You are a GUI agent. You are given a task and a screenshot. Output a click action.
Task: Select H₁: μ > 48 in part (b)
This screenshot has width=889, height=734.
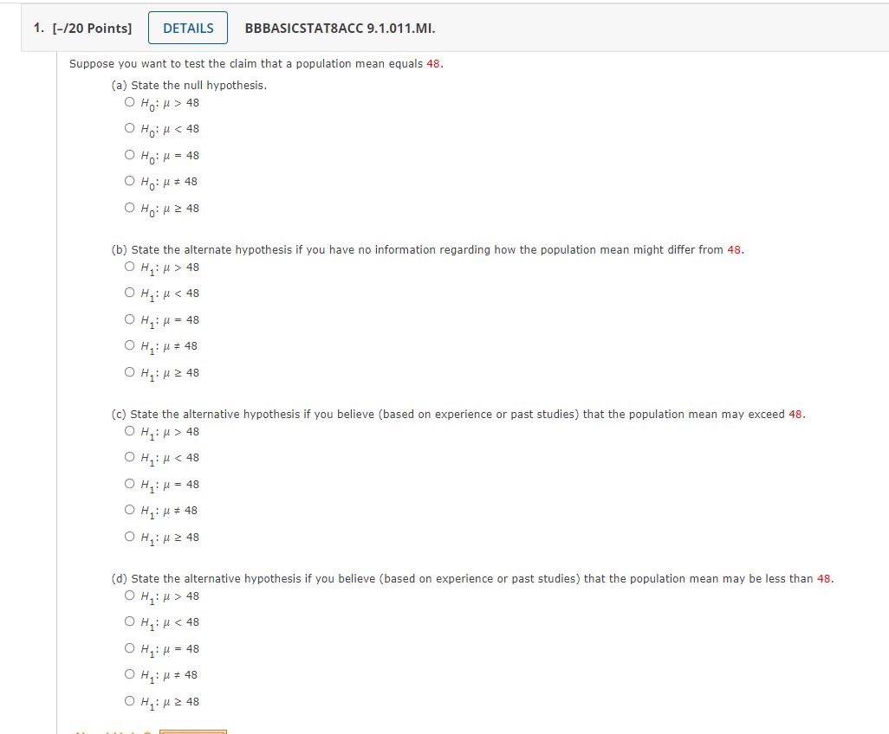coord(128,267)
